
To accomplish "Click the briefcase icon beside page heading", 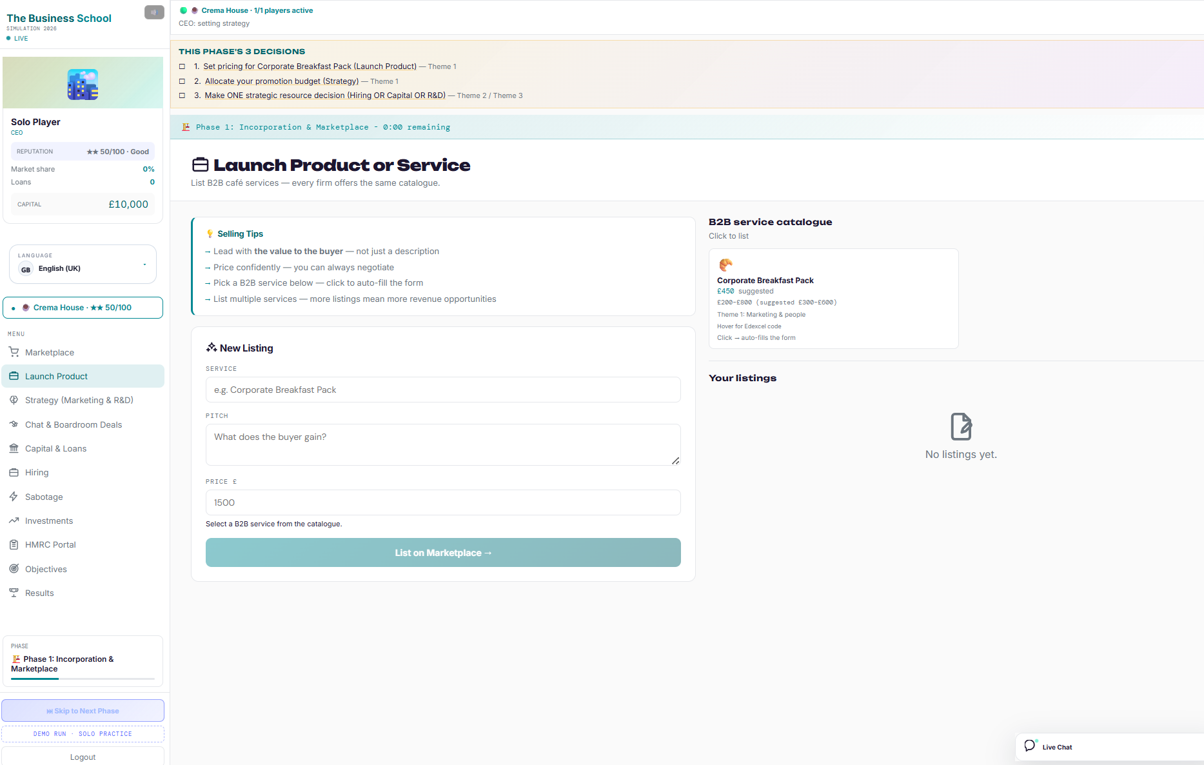I will pos(200,165).
